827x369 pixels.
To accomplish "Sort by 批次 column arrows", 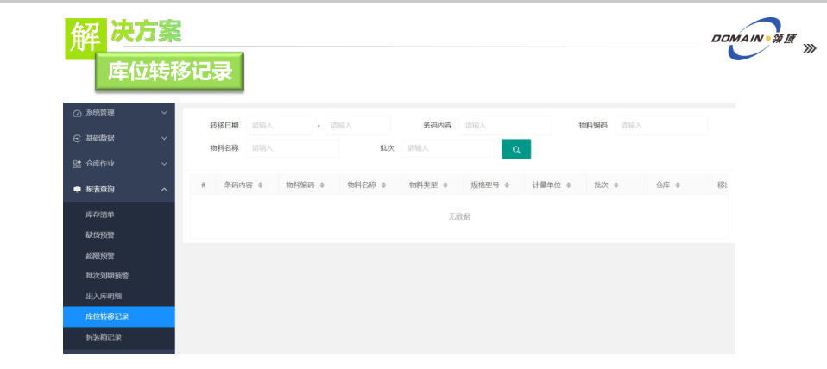I will pyautogui.click(x=616, y=185).
